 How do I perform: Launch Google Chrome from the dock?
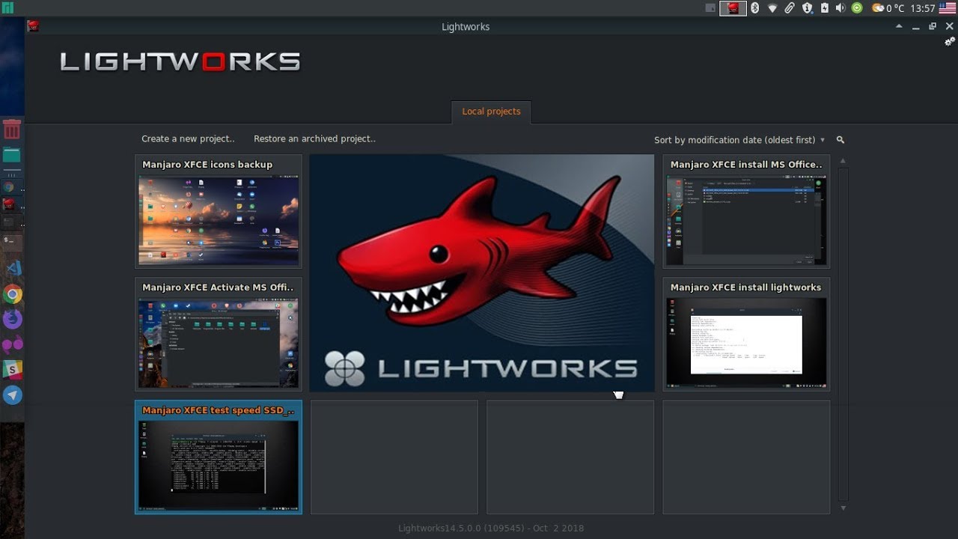click(12, 294)
